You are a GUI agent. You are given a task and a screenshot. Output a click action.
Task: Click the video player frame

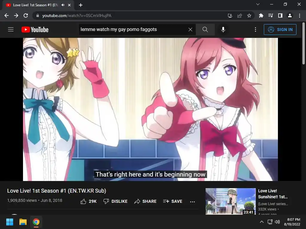coord(151,109)
